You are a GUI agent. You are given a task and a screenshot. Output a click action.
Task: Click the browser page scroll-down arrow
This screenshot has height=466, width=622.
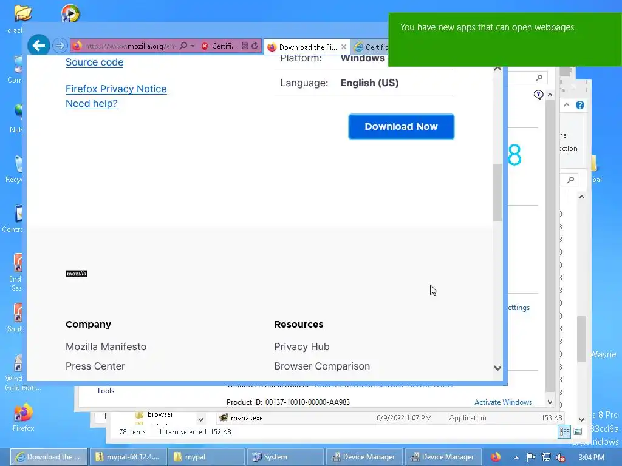pos(497,368)
